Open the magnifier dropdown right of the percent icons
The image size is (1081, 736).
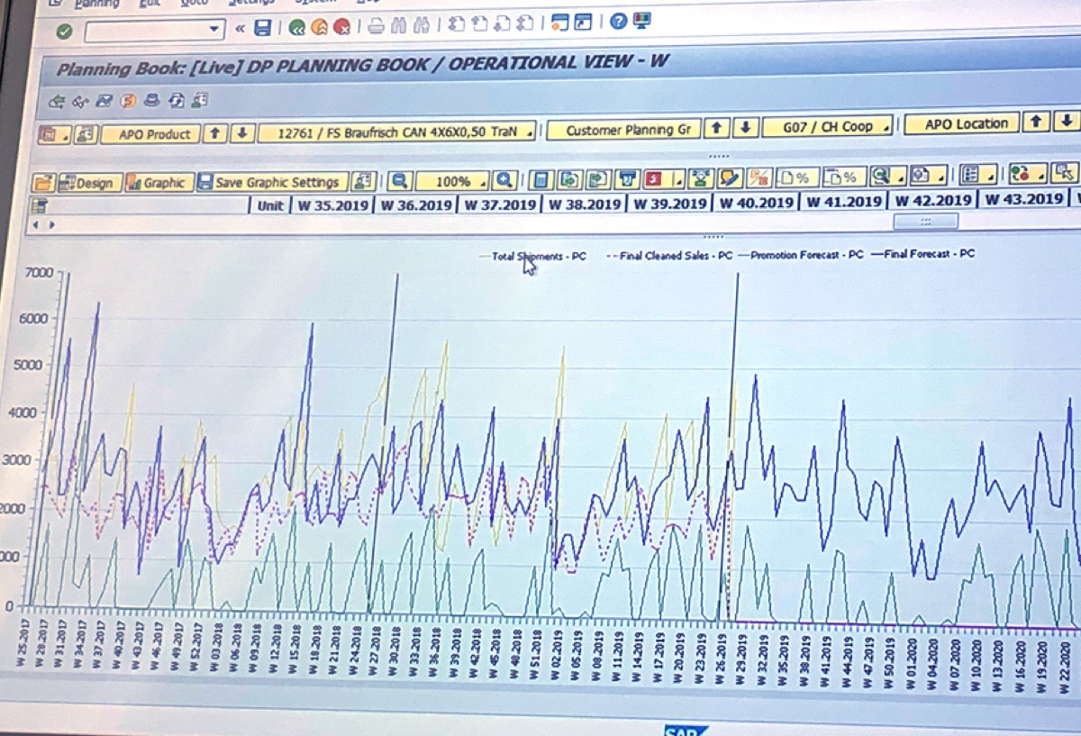[x=888, y=175]
